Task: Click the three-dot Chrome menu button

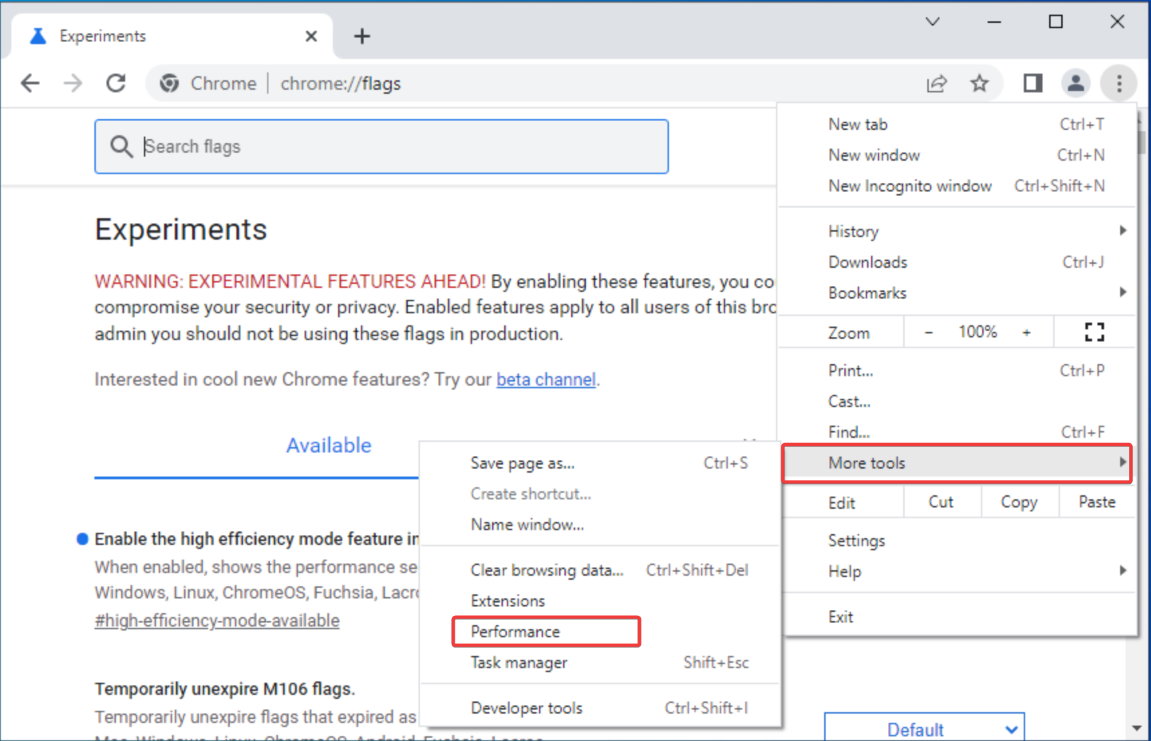Action: point(1119,84)
